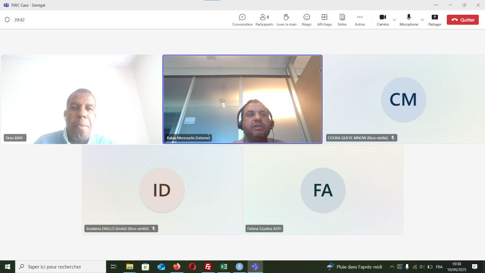Viewport: 485px width, 273px height.
Task: Expand the Caméra options dropdown arrow
Action: [394, 20]
